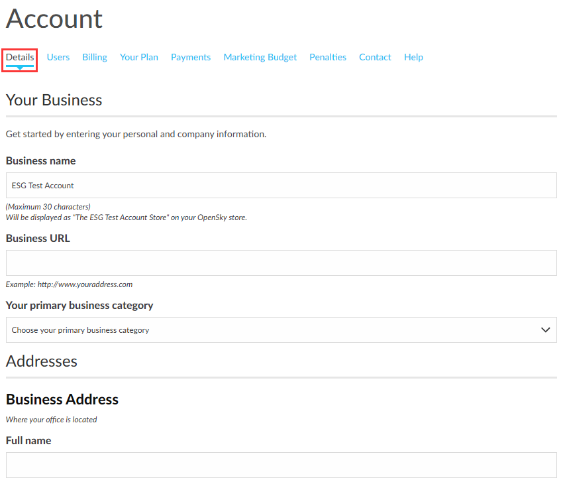Open the Your Plan tab
Viewport: 561px width, 482px height.
point(139,58)
